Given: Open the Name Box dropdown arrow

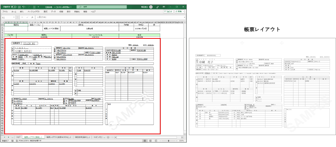Looking at the screenshot, I should click(x=14, y=18).
